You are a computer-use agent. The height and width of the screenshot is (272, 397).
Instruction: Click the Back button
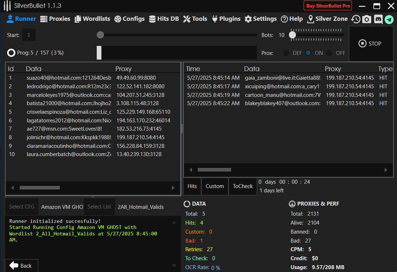[x=21, y=266]
